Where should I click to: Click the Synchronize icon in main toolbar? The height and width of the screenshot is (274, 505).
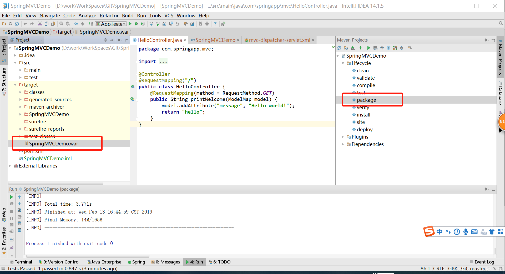pos(17,24)
